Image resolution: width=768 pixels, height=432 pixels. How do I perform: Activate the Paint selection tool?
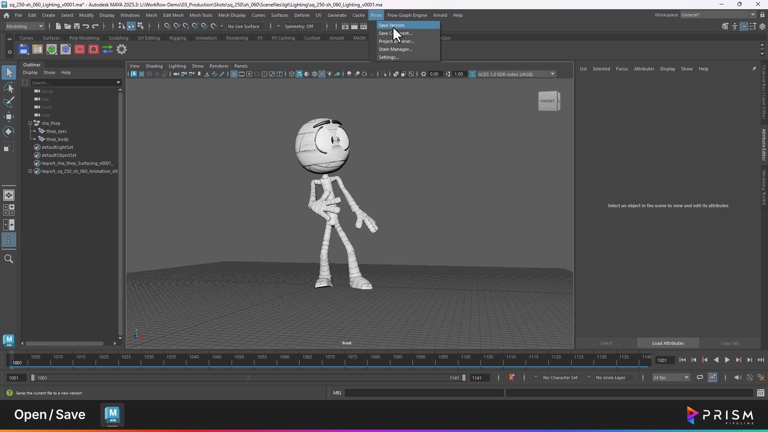(9, 102)
